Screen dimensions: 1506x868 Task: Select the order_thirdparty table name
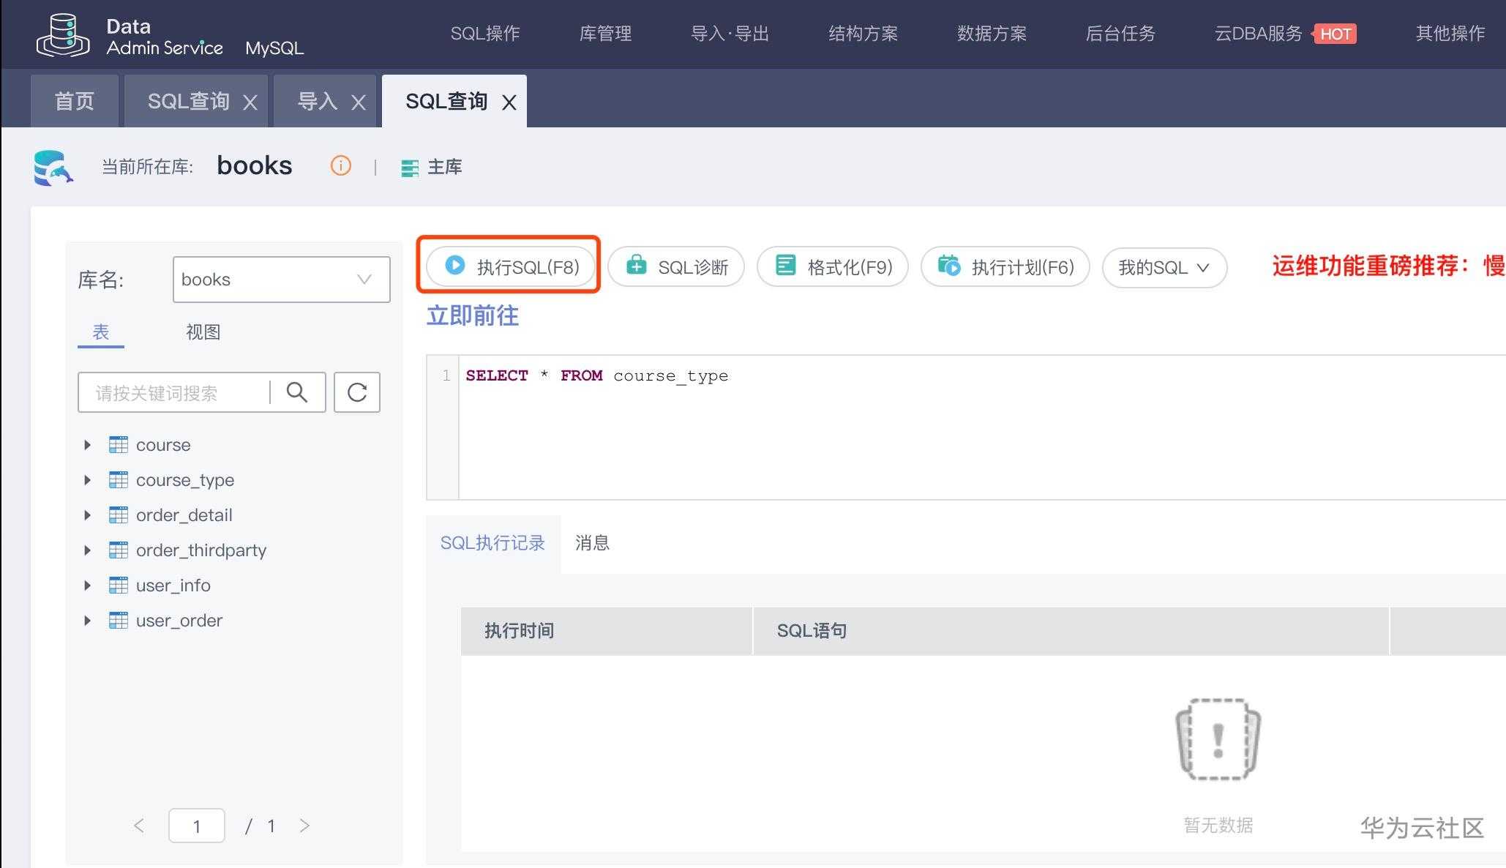[201, 550]
